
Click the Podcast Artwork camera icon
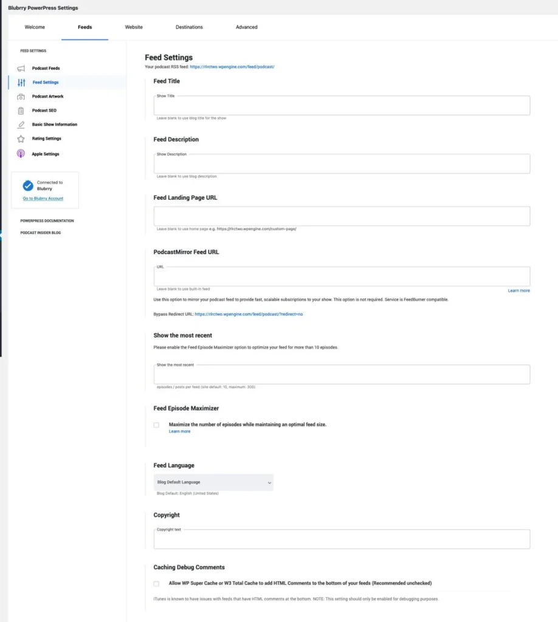(21, 97)
